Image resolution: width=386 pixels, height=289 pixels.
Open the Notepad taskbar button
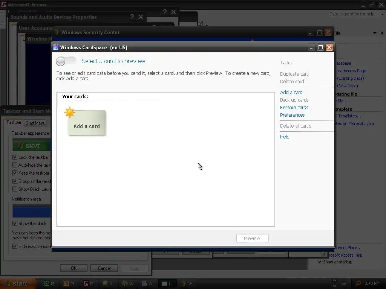click(x=108, y=283)
